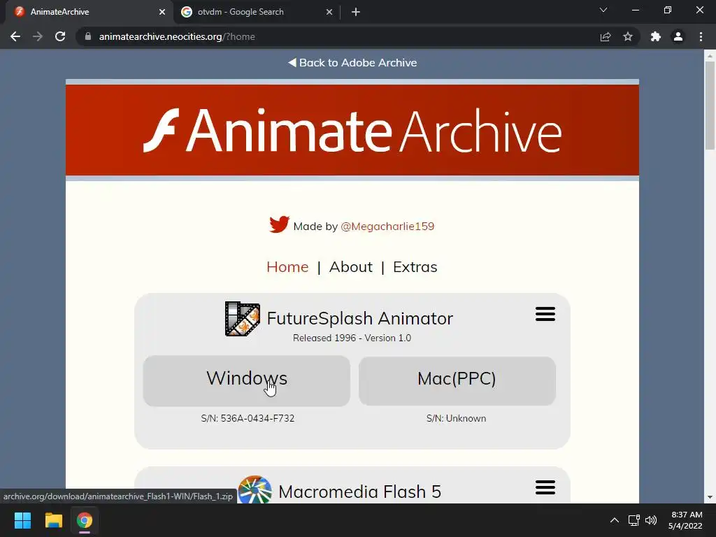Screen dimensions: 716x537
Task: Click the scrollbar down arrow
Action: (710, 497)
